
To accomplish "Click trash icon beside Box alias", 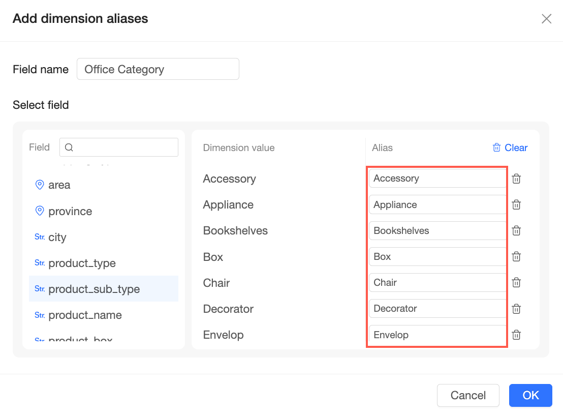I will click(516, 256).
